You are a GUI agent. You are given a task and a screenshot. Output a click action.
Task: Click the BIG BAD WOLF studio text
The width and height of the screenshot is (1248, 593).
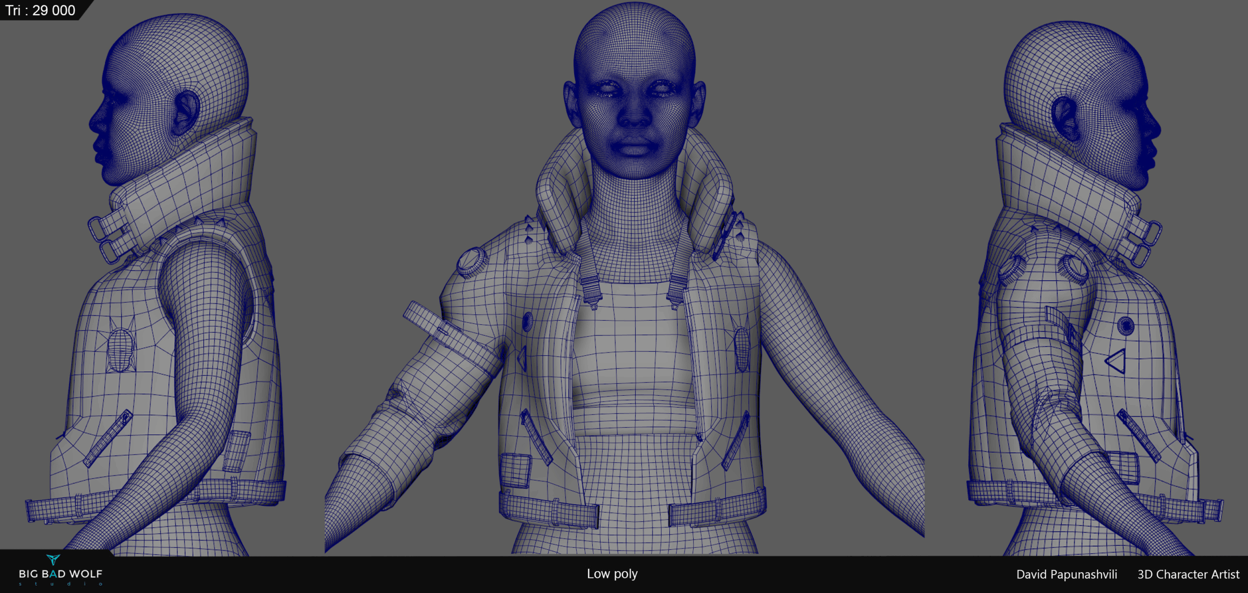(x=60, y=574)
